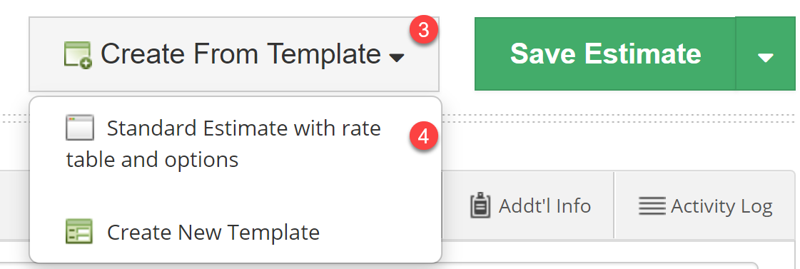Click the Create From Template button label

tap(240, 54)
